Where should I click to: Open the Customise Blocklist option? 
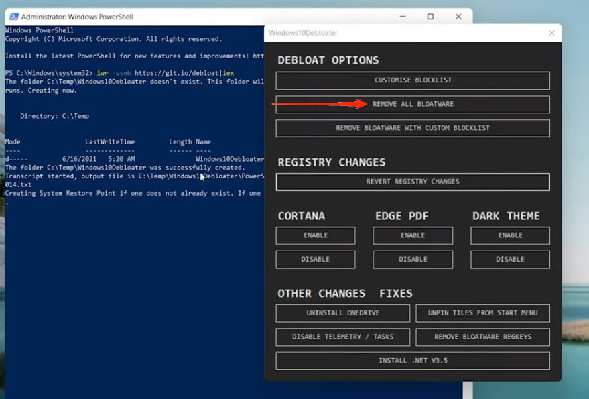[x=412, y=80]
